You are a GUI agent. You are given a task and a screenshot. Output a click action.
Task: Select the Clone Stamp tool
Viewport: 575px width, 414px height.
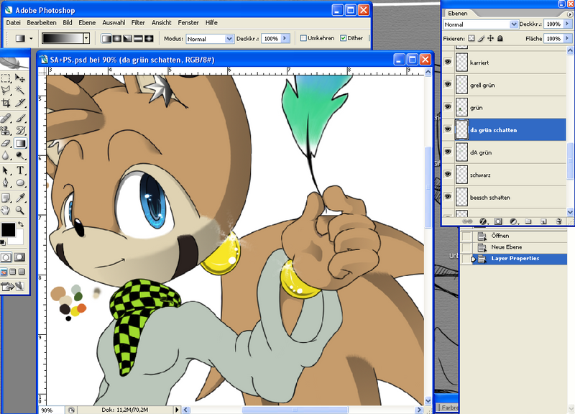click(6, 130)
